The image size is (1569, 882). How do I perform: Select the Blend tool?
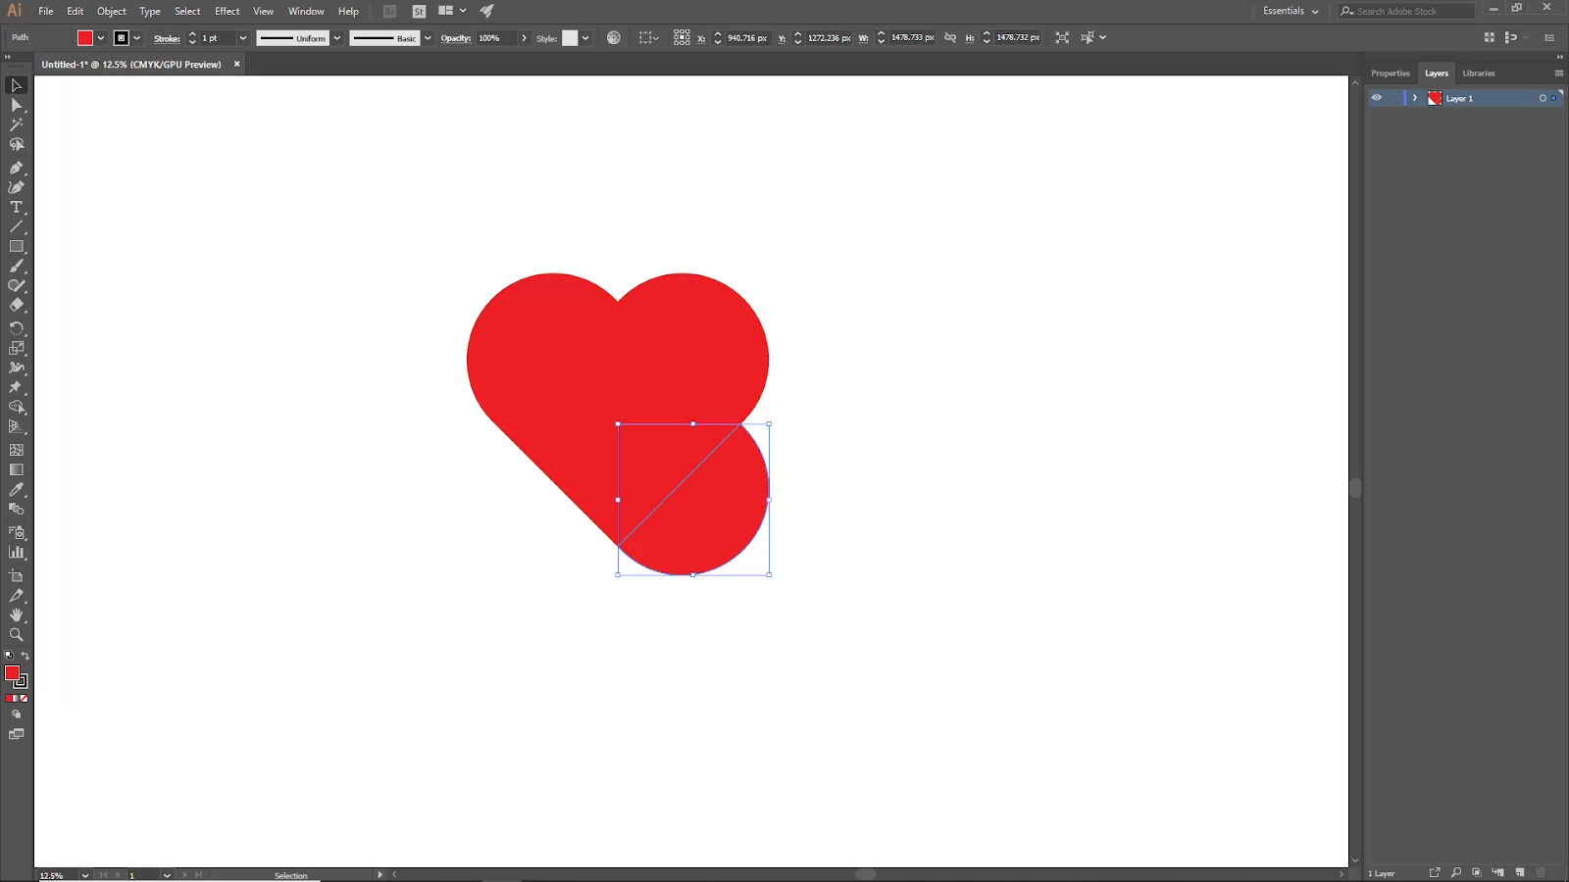16,509
